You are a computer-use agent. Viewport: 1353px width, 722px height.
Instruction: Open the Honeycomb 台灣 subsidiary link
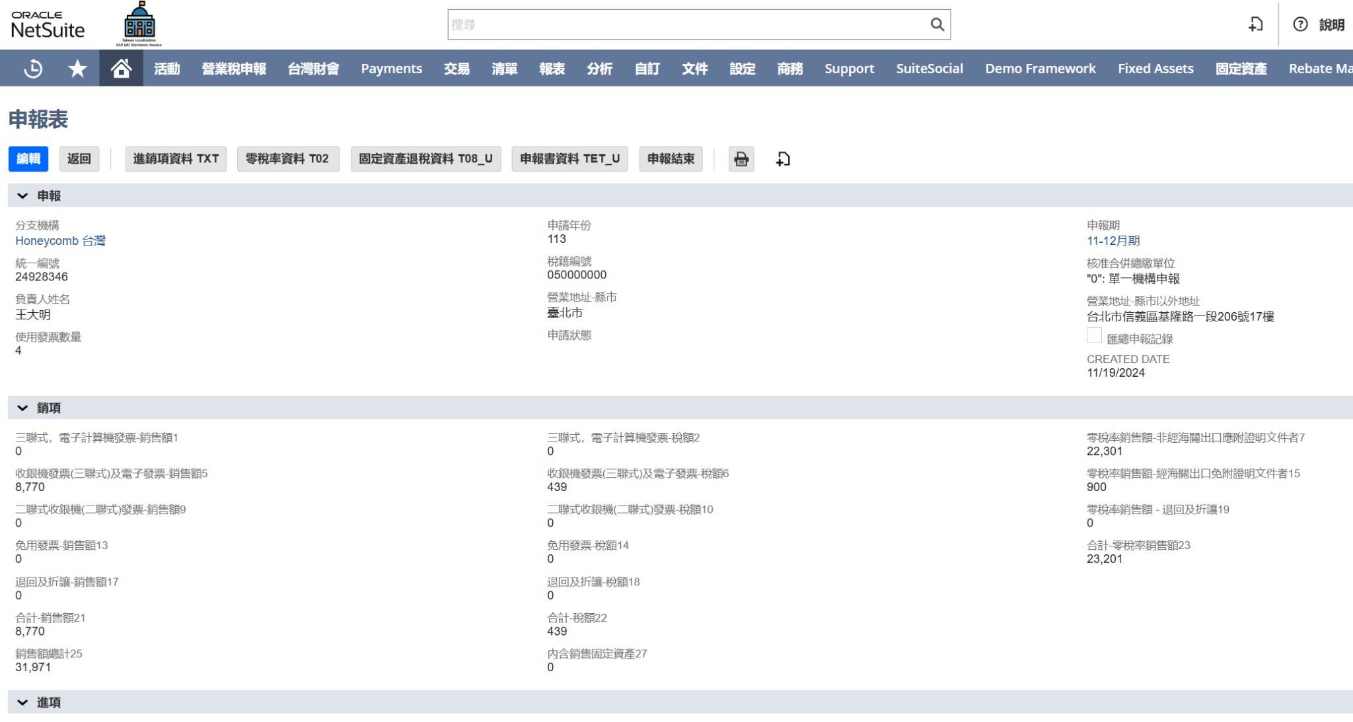pyautogui.click(x=60, y=241)
